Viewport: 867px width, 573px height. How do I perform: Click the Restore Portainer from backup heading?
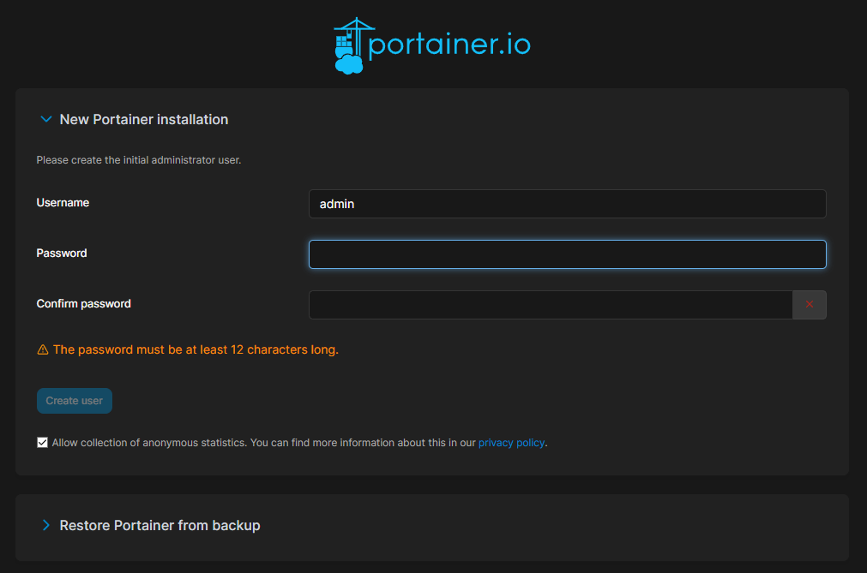[x=160, y=525]
